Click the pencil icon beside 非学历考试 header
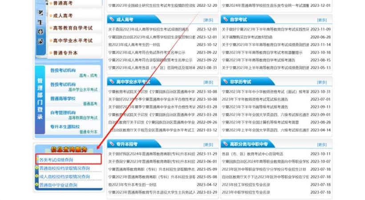The height and width of the screenshot is (200, 365). pyautogui.click(x=226, y=81)
